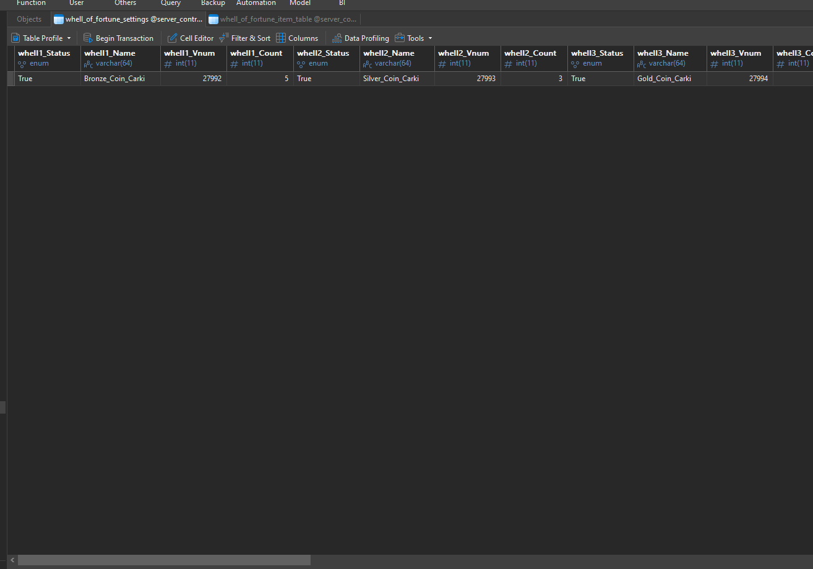Select the cell with value 27993
Viewport: 813px width, 569px height.
(x=468, y=79)
